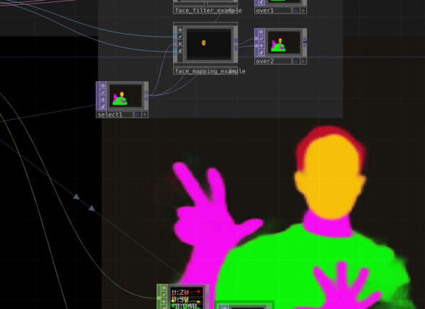425x309 pixels.
Task: Select the green CHOP node channel viewer
Action: (x=187, y=298)
